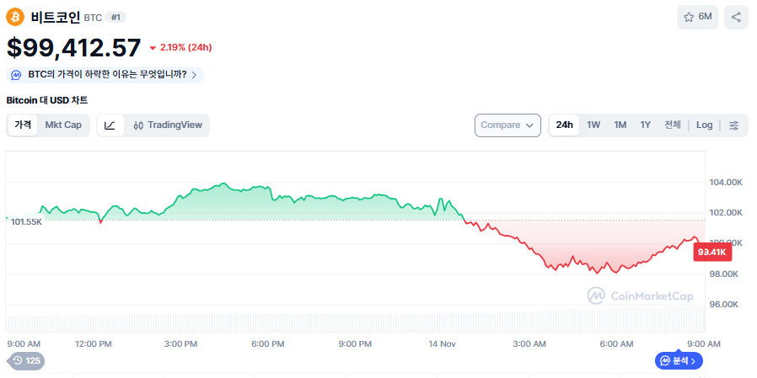
Task: Expand the 분석 analysis button
Action: 679,360
